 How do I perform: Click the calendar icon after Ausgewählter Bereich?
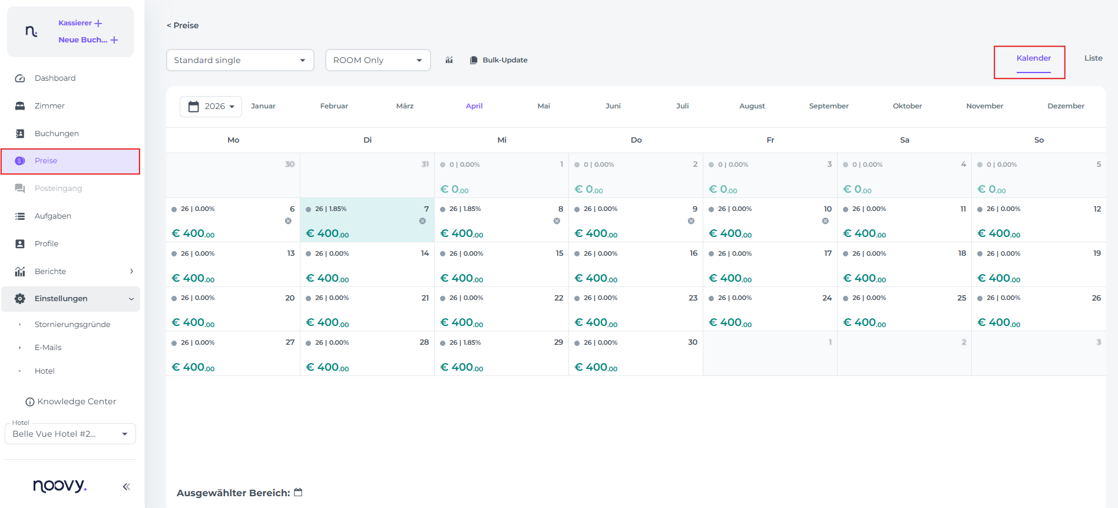[x=298, y=492]
